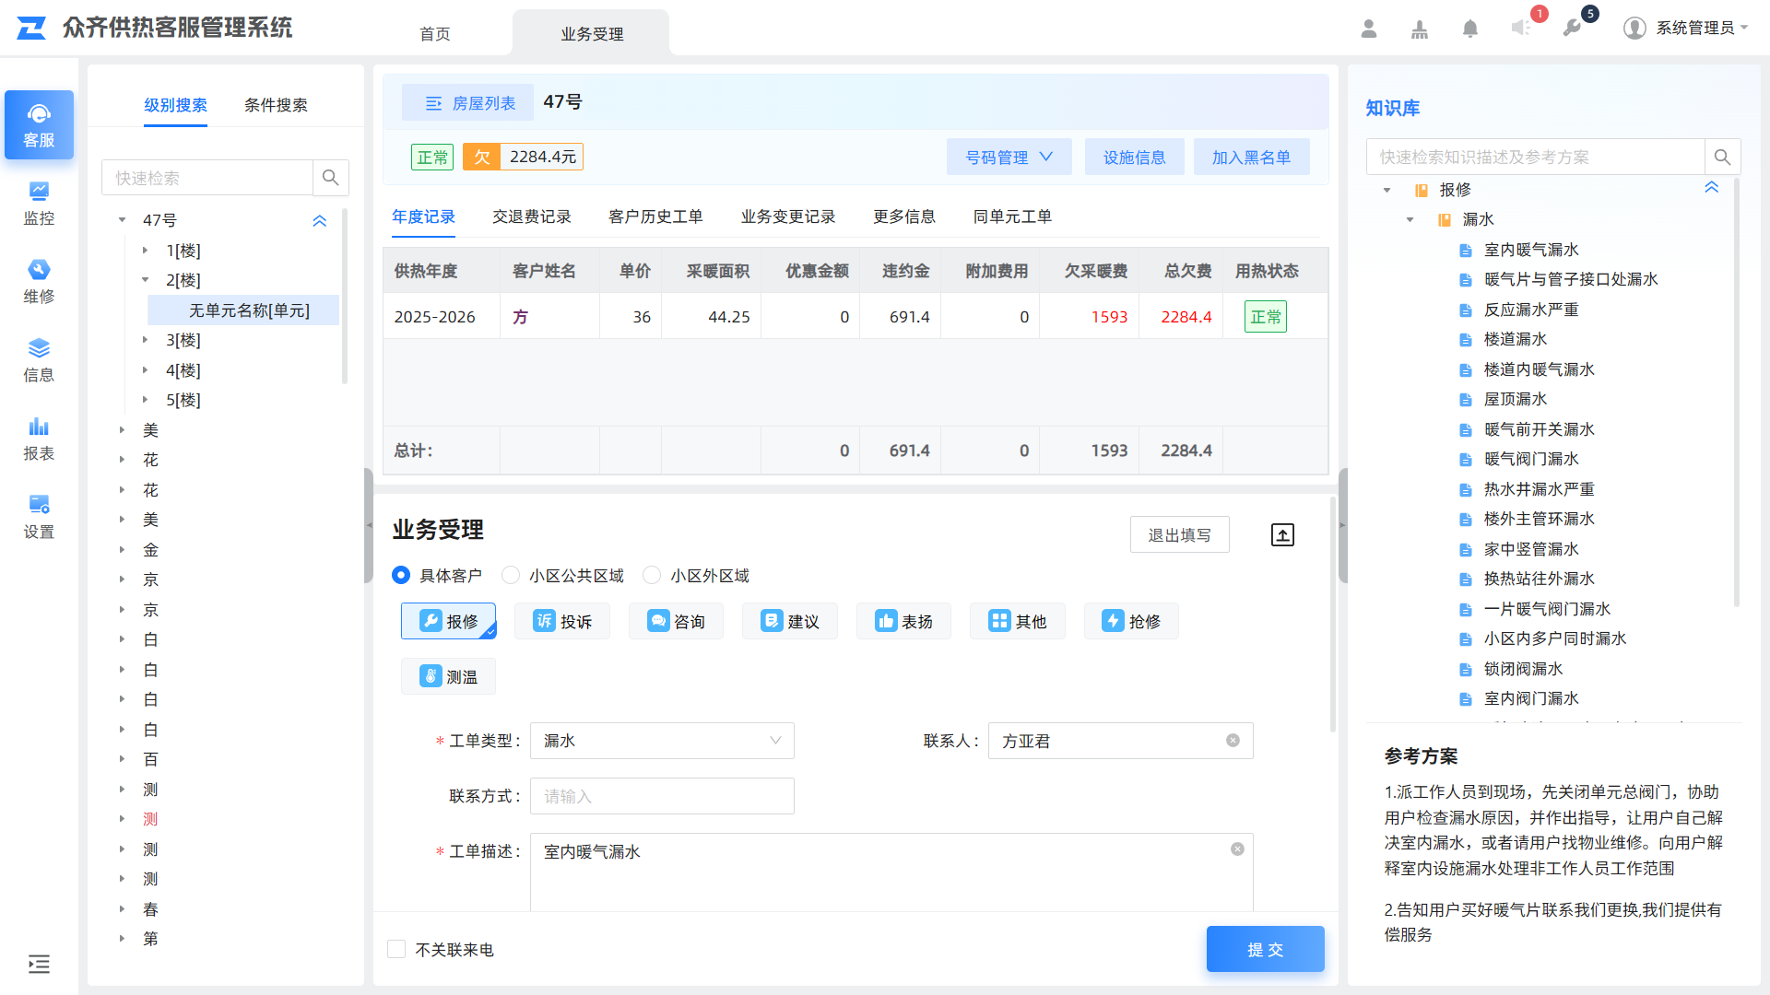Open the 系统管理员 user menu
Screen dimensions: 1770x995
coord(1685,29)
